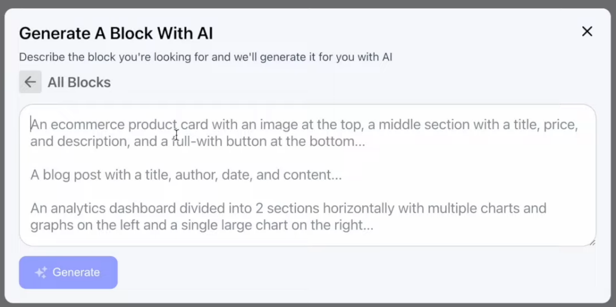Click the empty dialog area right of Generate button
This screenshot has height=307, width=616.
coord(354,272)
